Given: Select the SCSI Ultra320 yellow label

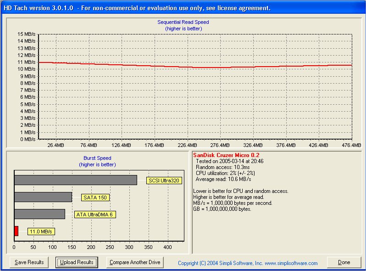Looking at the screenshot, I should click(x=164, y=181).
